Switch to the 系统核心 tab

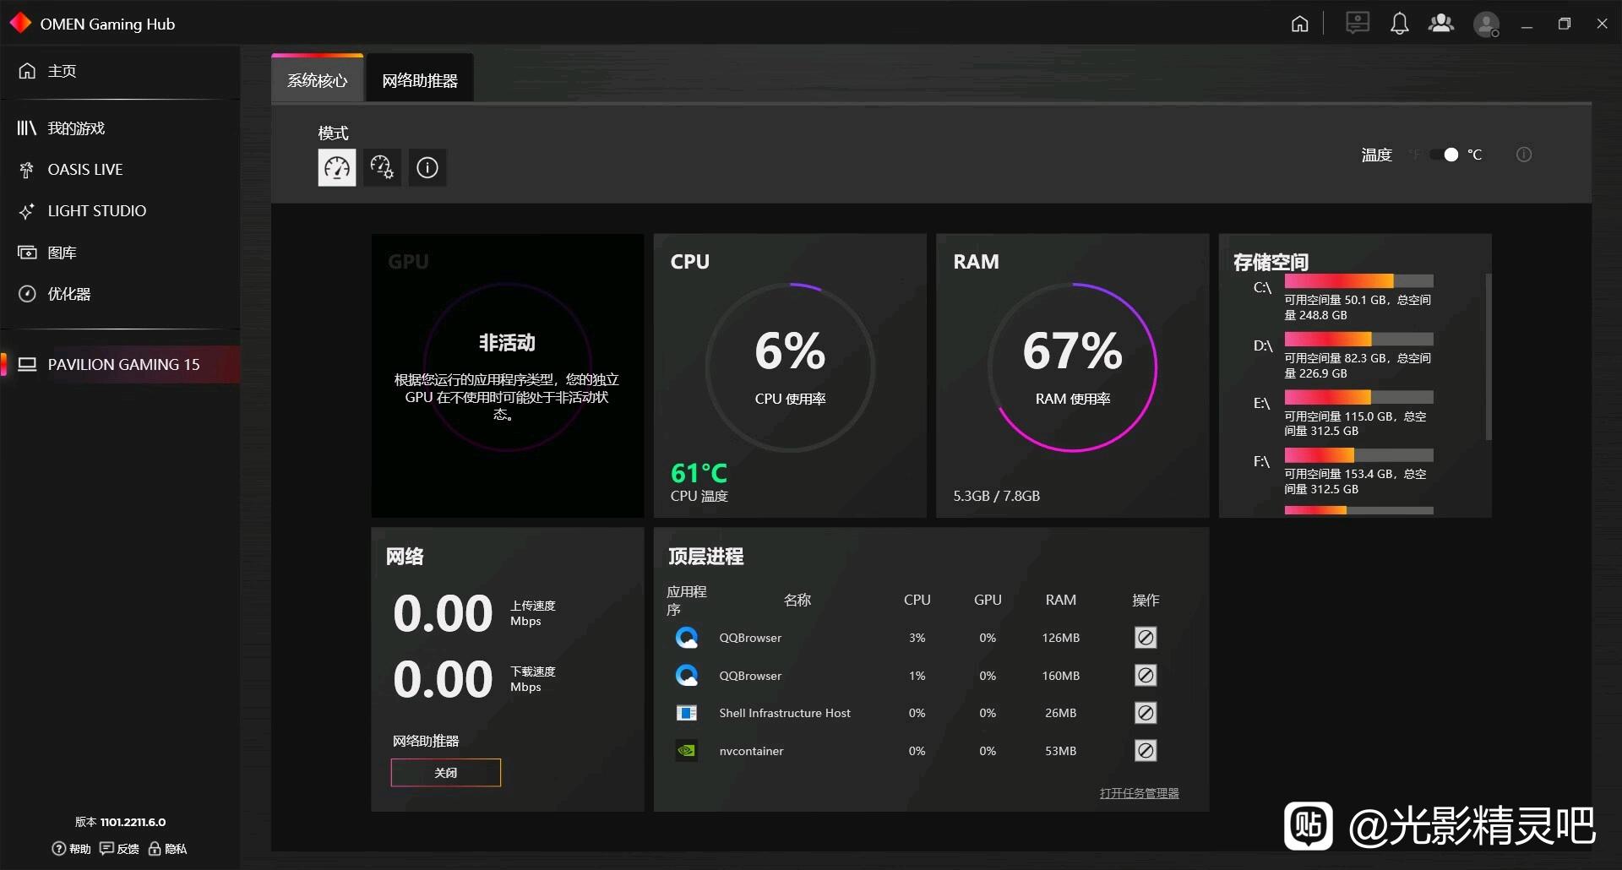318,79
